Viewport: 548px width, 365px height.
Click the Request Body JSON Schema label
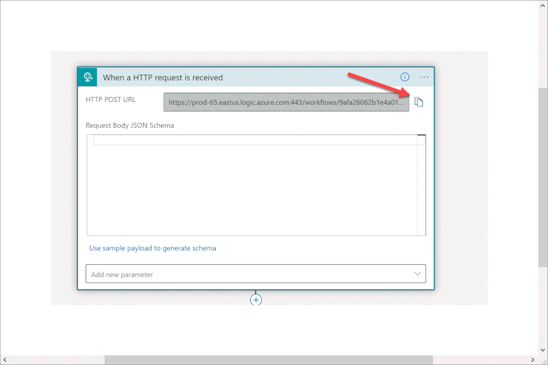click(x=129, y=126)
